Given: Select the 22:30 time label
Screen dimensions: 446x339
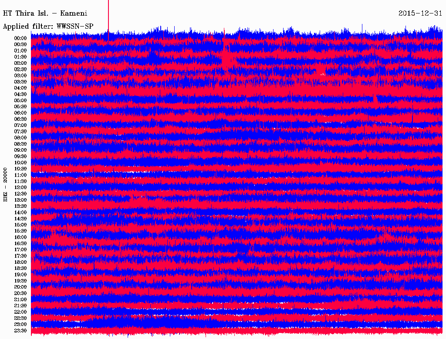Looking at the screenshot, I should pos(20,318).
